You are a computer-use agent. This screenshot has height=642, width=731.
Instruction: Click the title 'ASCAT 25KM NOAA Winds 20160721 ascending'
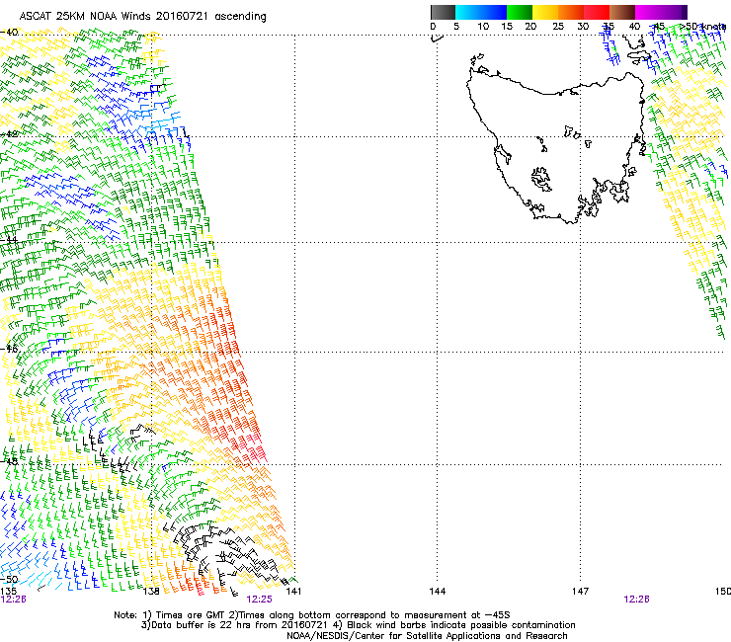(142, 17)
